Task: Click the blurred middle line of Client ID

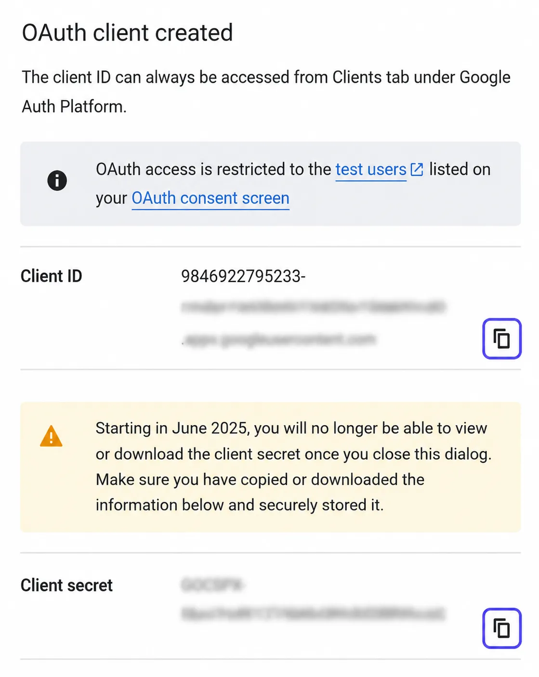Action: [x=313, y=307]
